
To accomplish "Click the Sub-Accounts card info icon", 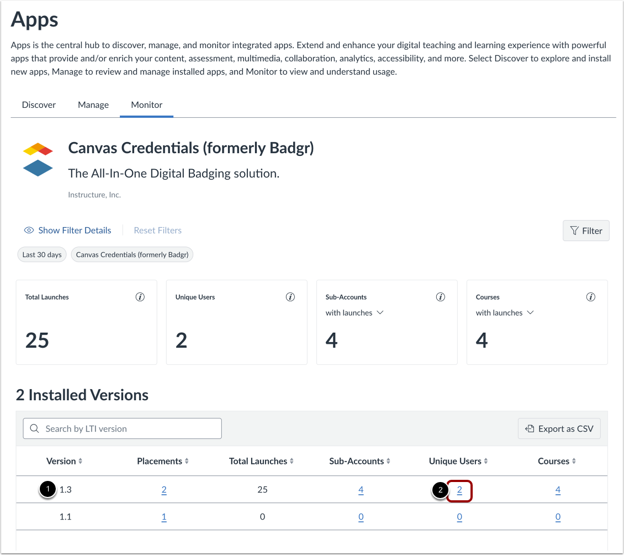I will tap(440, 297).
